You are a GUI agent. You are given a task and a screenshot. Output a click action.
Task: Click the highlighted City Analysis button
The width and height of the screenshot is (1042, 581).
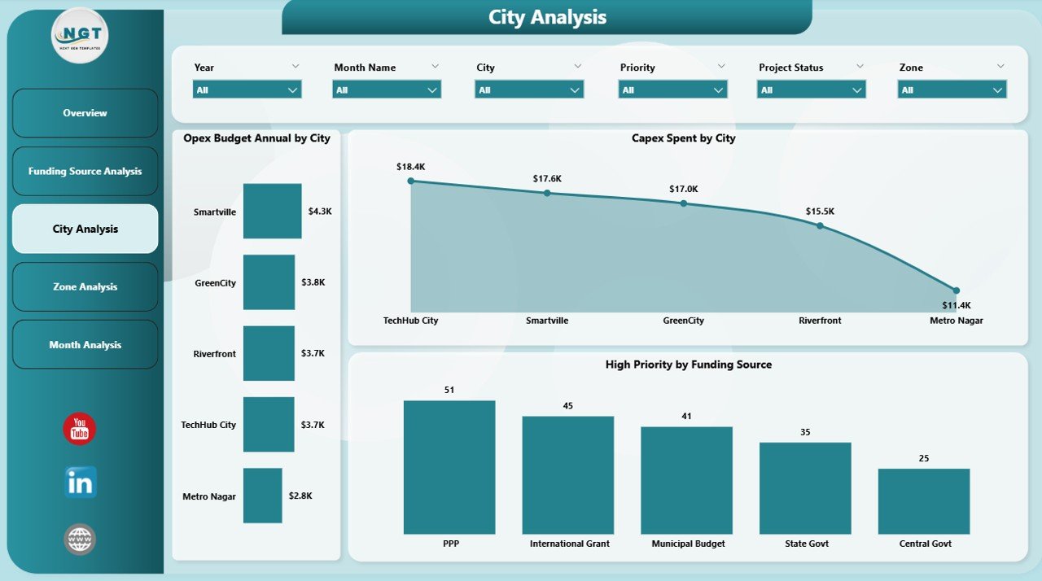tap(85, 229)
